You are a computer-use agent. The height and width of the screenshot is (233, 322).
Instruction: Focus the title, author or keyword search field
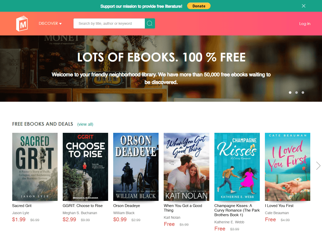coord(109,23)
